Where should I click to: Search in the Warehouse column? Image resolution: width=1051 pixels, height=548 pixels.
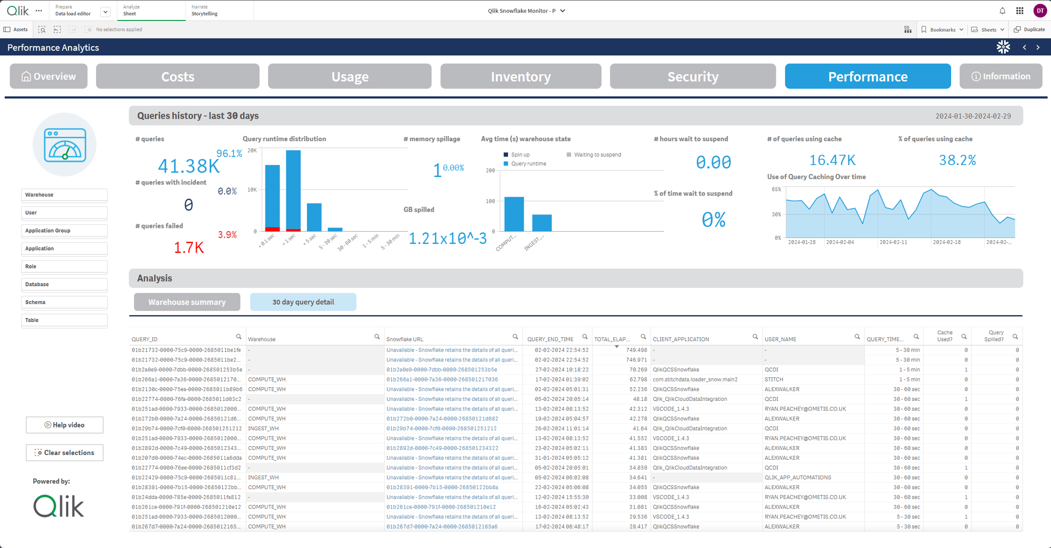pos(377,337)
